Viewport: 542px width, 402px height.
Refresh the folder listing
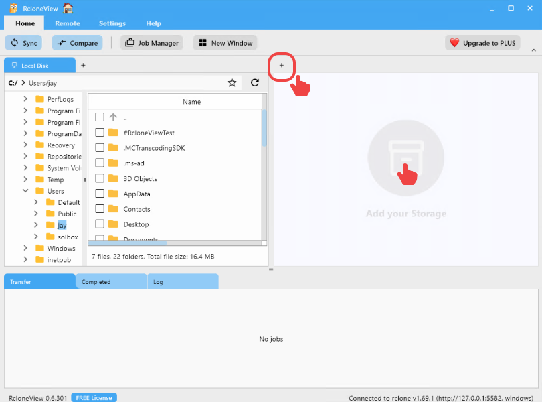pyautogui.click(x=254, y=83)
